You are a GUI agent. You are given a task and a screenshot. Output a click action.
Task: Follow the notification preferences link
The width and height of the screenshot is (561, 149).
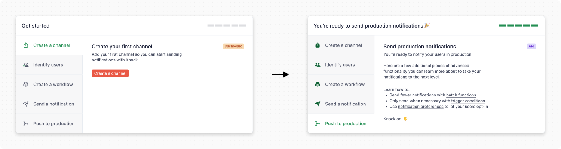pyautogui.click(x=420, y=107)
